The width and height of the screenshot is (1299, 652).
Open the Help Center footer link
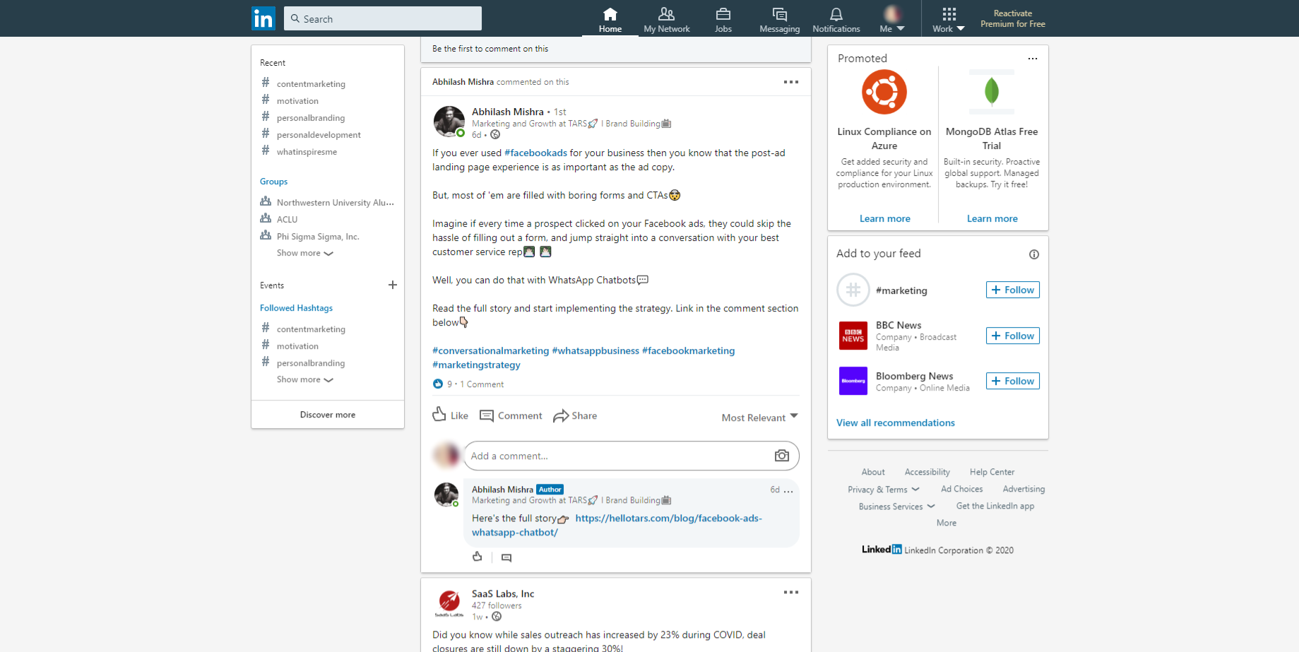pyautogui.click(x=992, y=472)
